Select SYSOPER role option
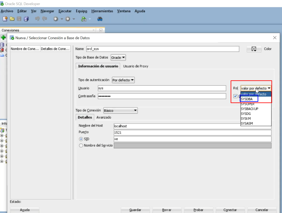The height and width of the screenshot is (213, 282). (256, 104)
